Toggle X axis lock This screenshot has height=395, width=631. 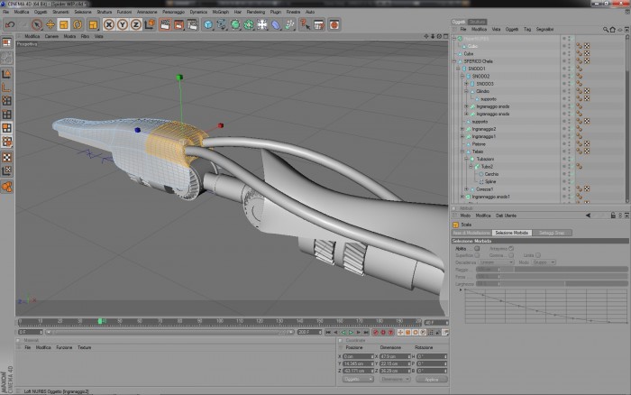click(x=109, y=25)
